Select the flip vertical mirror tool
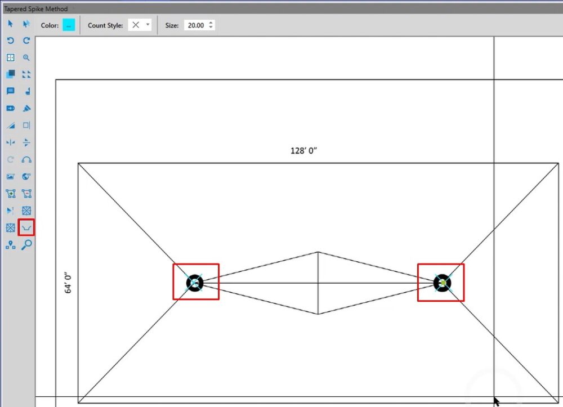The width and height of the screenshot is (563, 407). pyautogui.click(x=26, y=142)
